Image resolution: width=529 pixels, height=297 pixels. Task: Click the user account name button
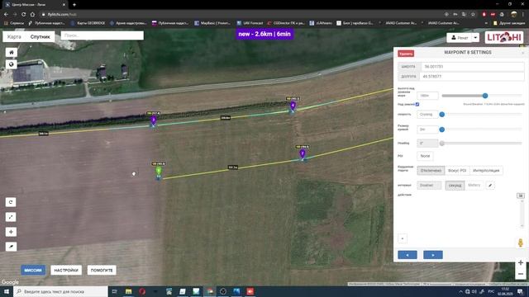pyautogui.click(x=460, y=38)
